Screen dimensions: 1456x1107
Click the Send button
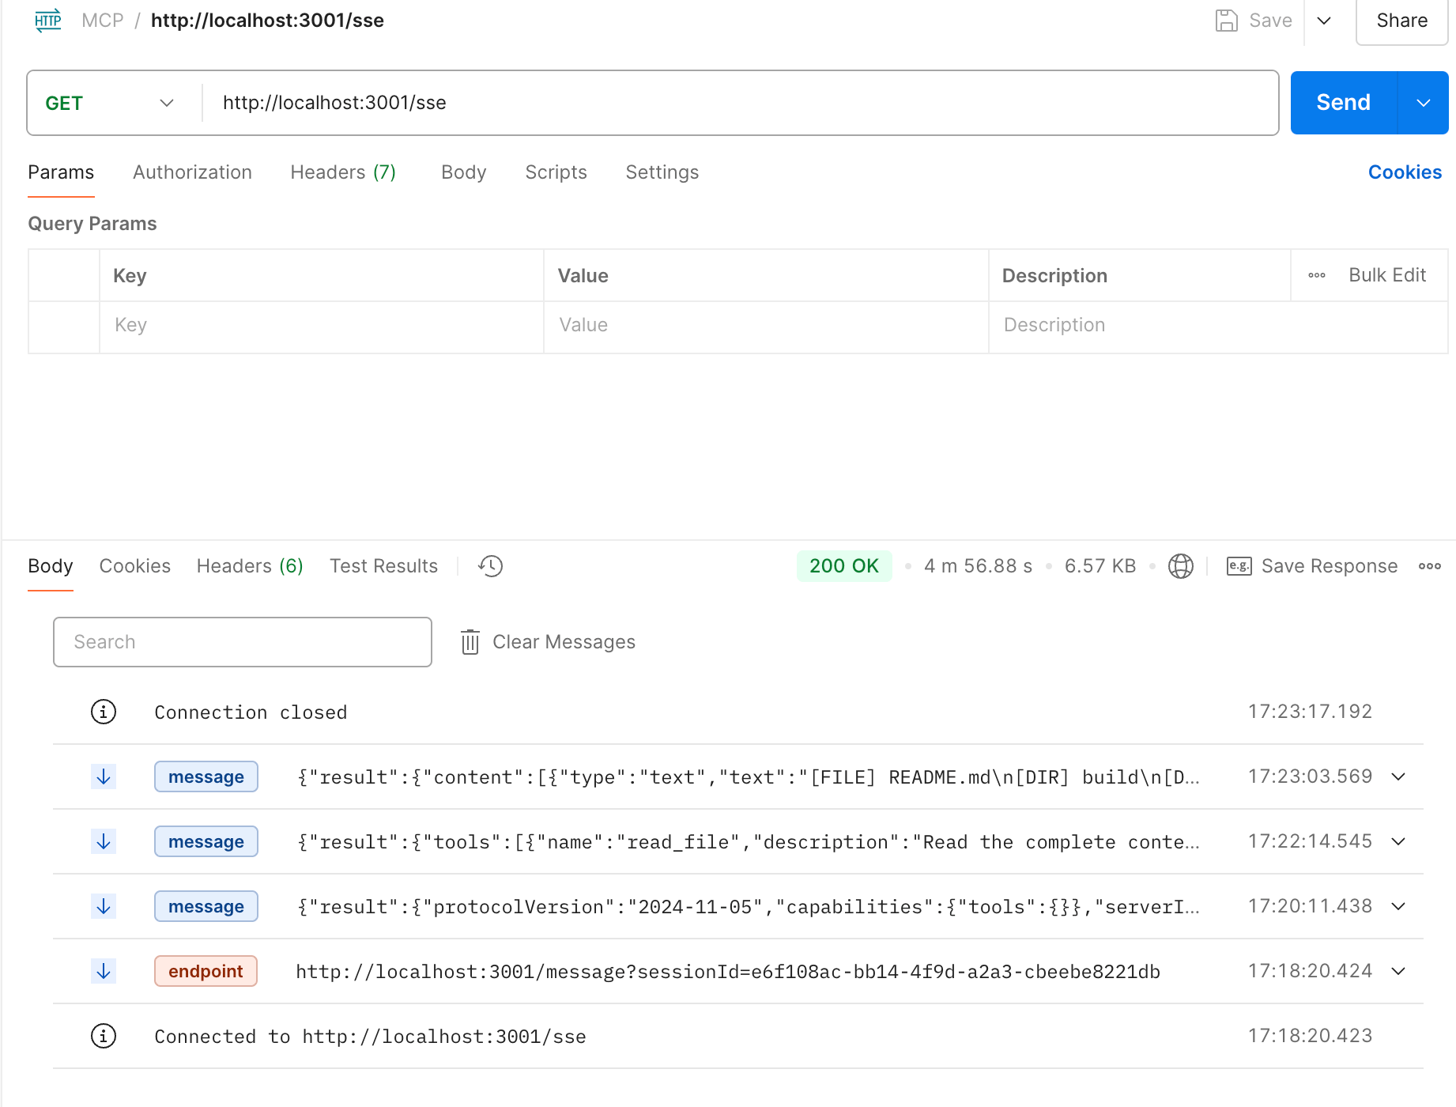coord(1343,103)
